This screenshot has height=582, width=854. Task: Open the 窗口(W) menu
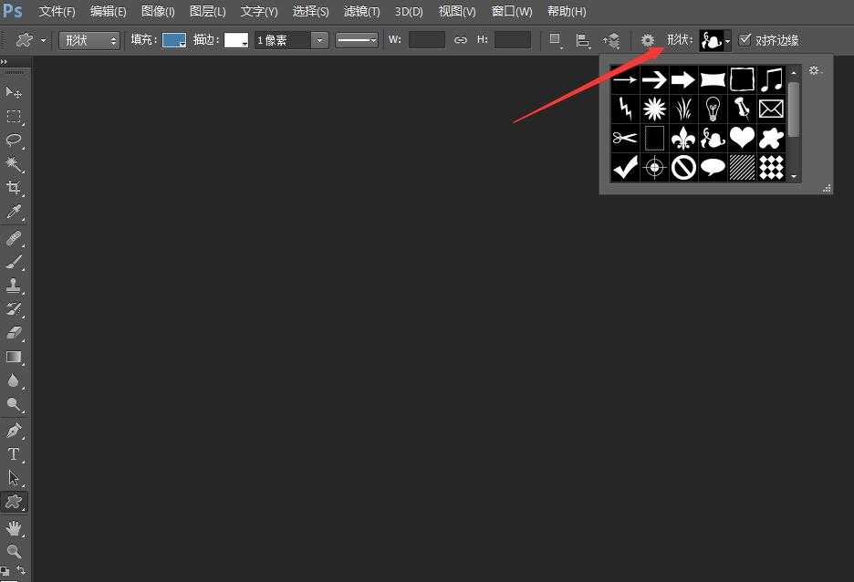tap(512, 12)
